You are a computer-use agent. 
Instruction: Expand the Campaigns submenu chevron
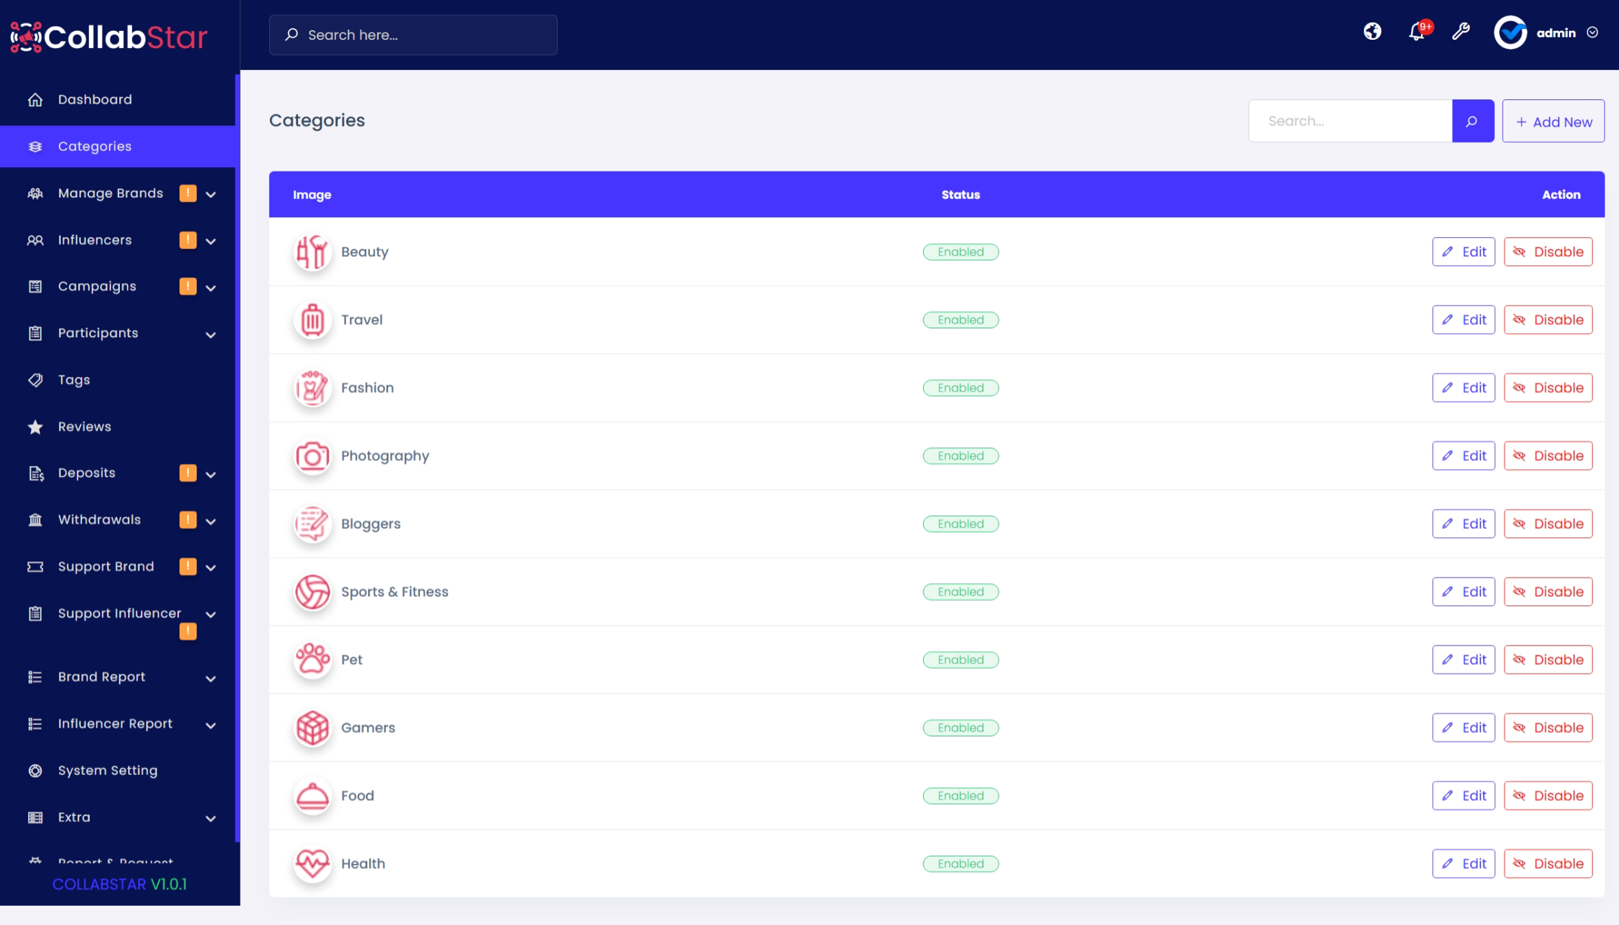point(211,288)
